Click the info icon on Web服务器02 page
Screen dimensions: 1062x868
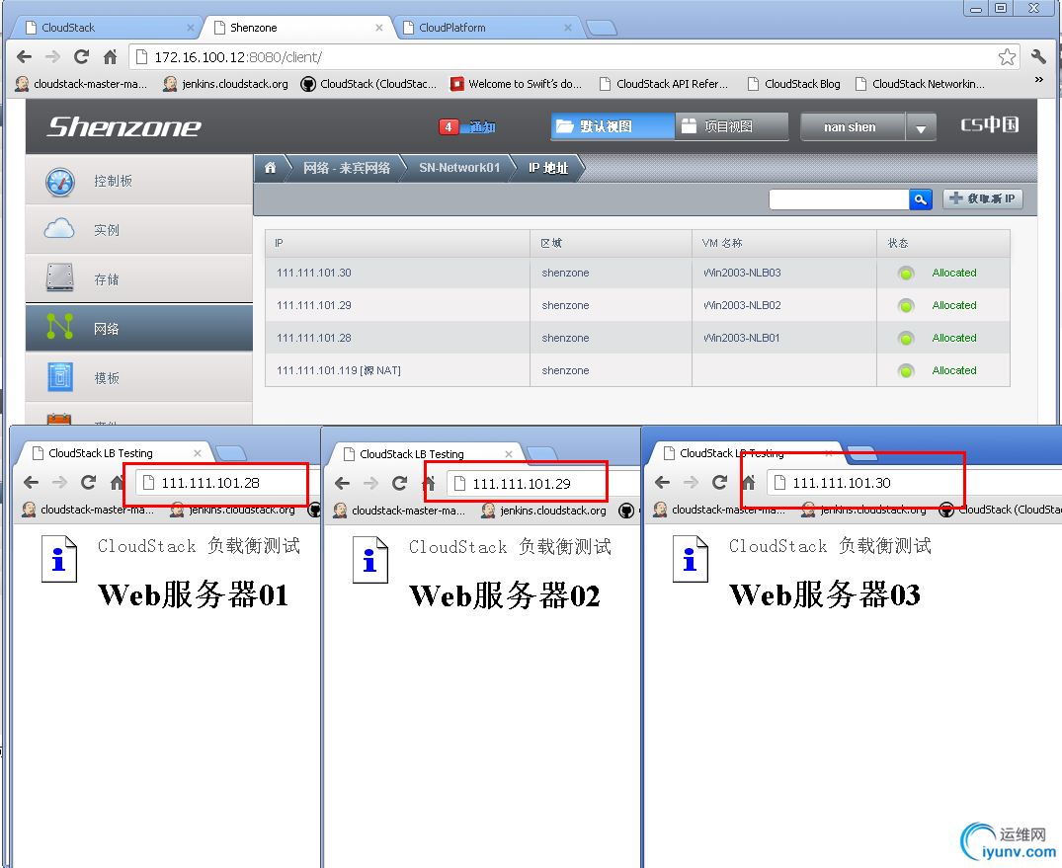coord(369,559)
